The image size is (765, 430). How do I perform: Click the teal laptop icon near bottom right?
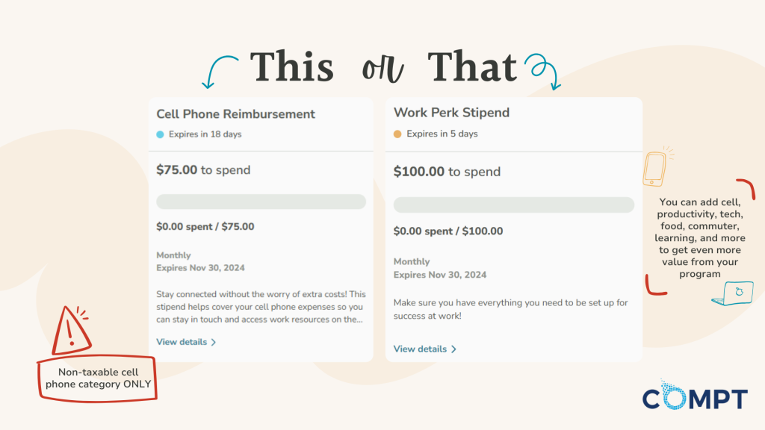coord(731,293)
